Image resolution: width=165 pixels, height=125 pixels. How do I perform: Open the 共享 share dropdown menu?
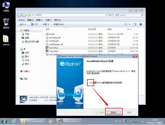coord(46,24)
